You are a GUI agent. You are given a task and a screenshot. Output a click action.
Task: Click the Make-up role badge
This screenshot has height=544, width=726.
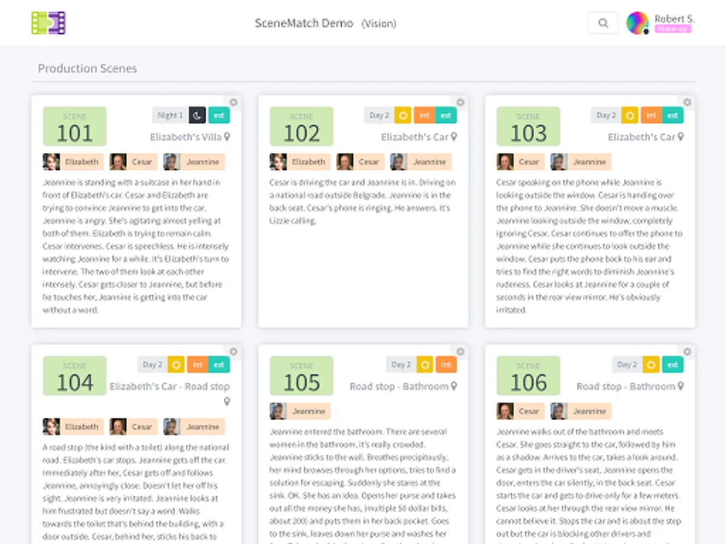673,29
